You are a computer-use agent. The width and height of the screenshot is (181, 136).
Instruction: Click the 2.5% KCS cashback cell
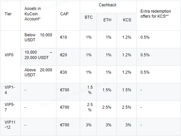click(127, 109)
